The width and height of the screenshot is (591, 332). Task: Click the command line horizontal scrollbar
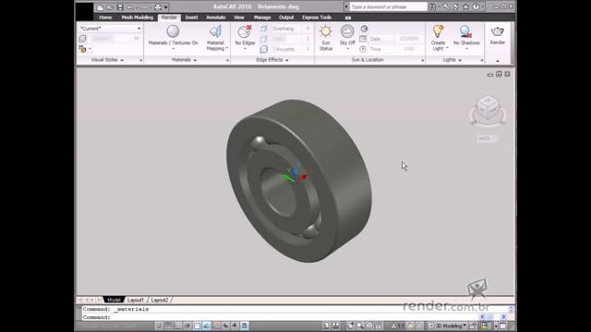[x=492, y=317]
